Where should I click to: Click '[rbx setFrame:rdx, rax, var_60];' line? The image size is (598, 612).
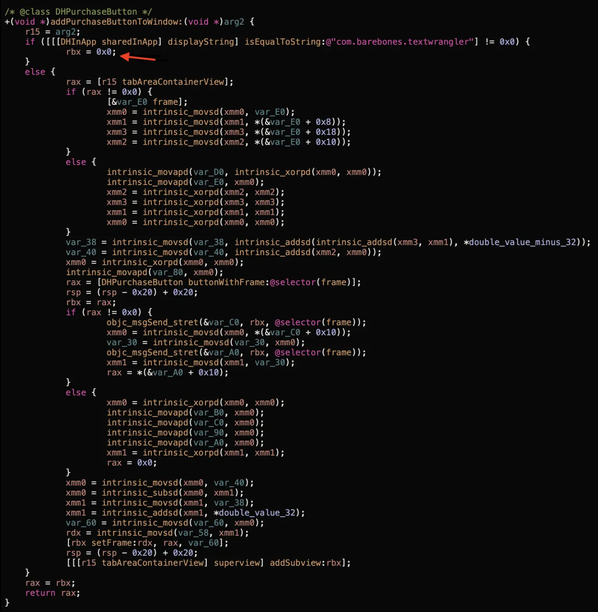[x=147, y=543]
